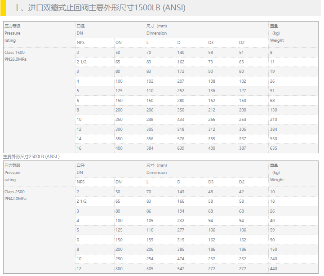
Task: Click the D dimension value 315
Action: click(x=181, y=240)
